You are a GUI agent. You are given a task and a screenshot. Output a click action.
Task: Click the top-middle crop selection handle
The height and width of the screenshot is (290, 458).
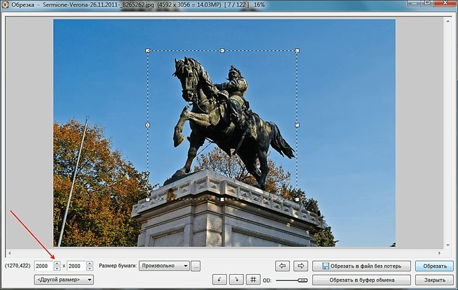click(223, 51)
